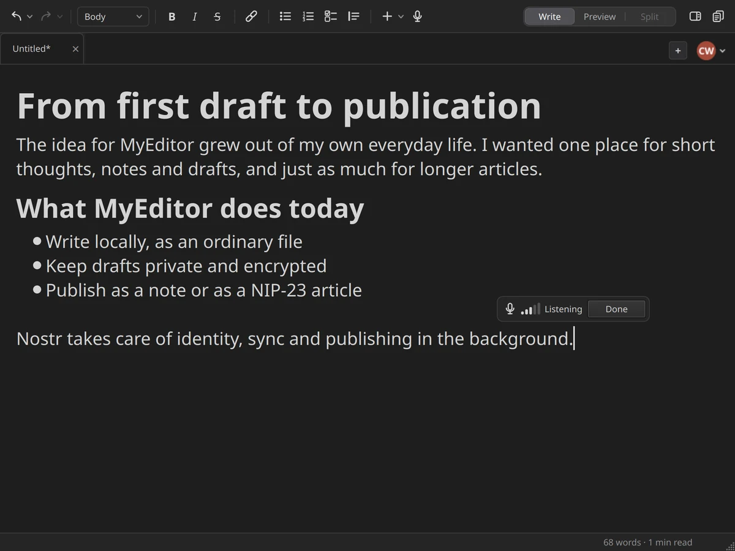Open the undo history dropdown arrow
Viewport: 735px width, 551px height.
[29, 17]
